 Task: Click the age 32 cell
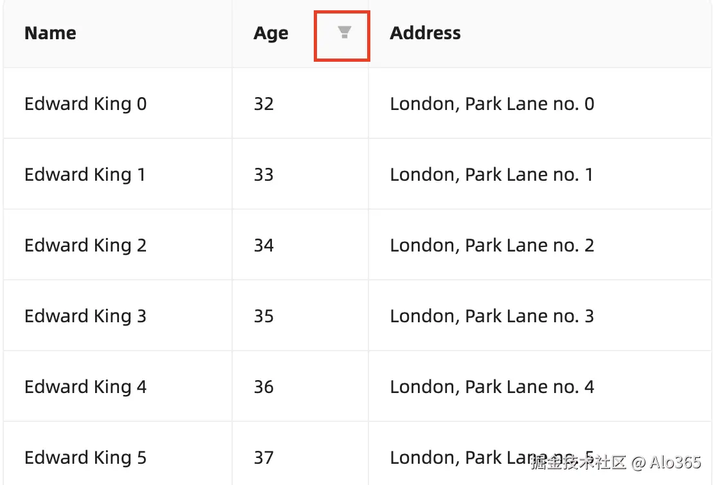point(264,104)
